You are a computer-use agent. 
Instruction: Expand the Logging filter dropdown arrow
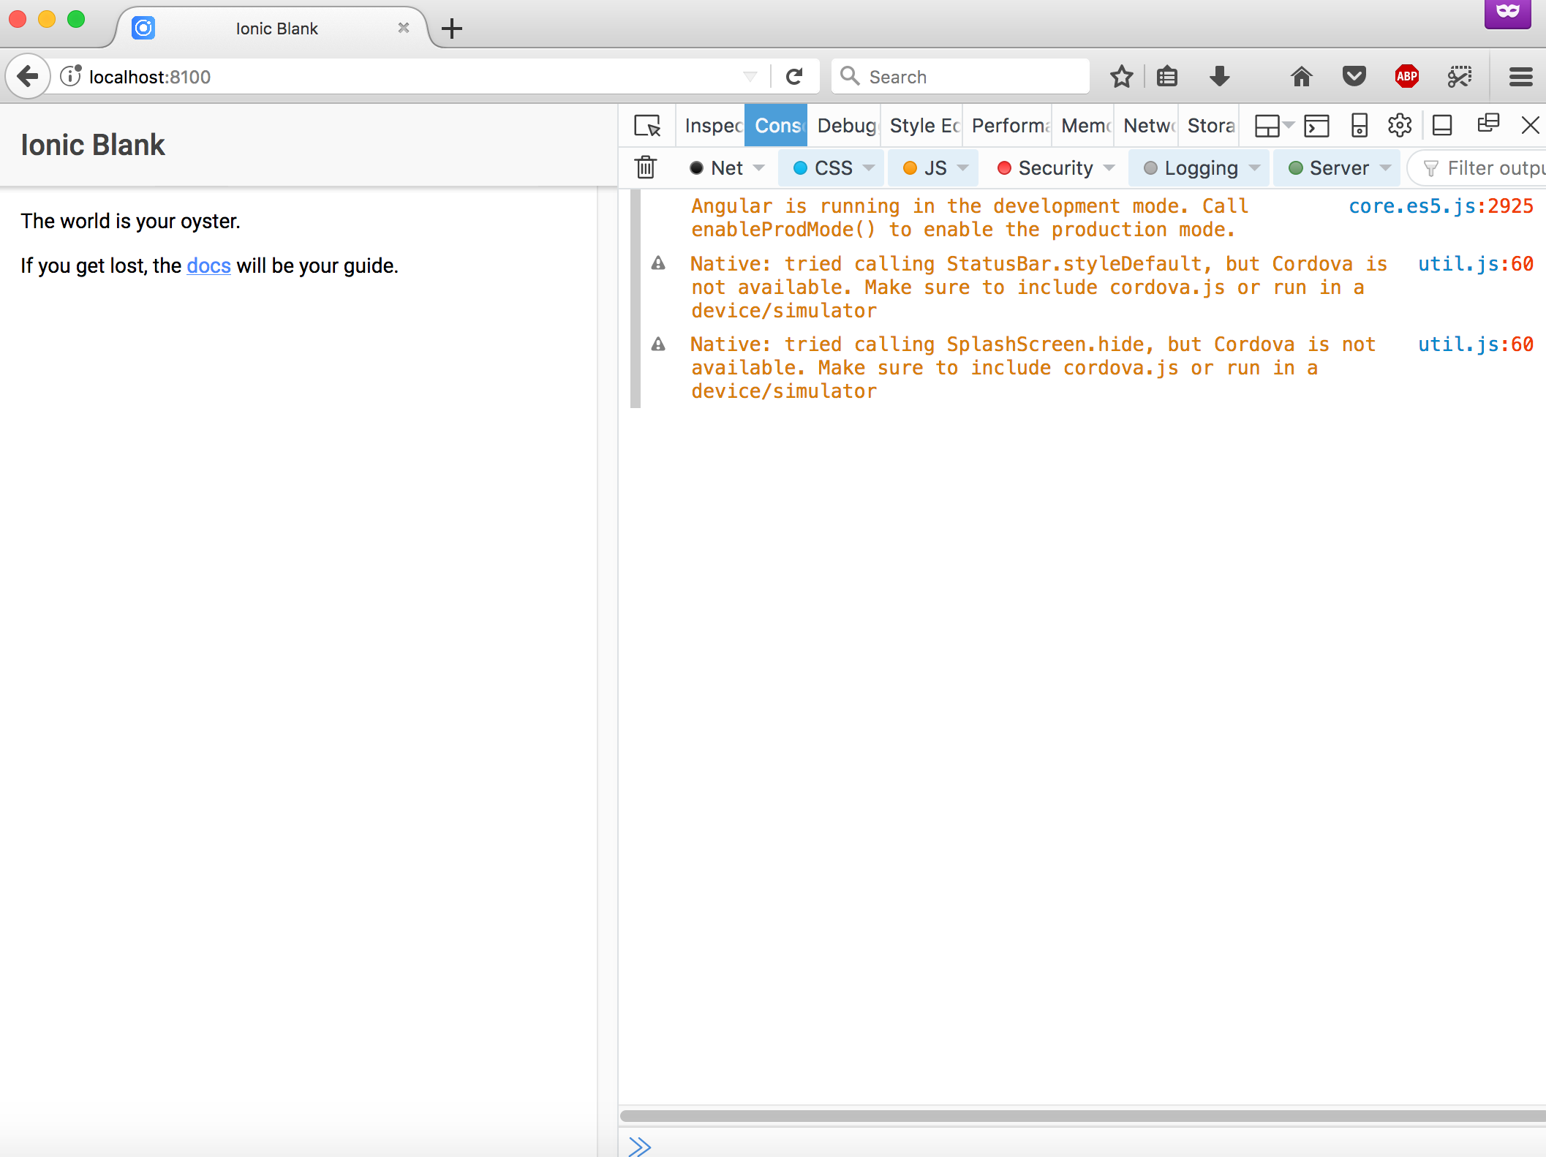coord(1255,168)
